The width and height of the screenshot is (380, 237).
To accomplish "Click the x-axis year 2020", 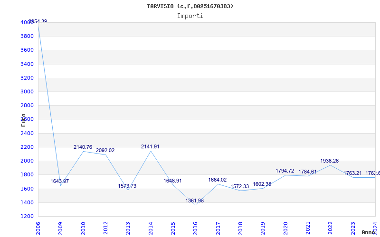I will pos(285,228).
